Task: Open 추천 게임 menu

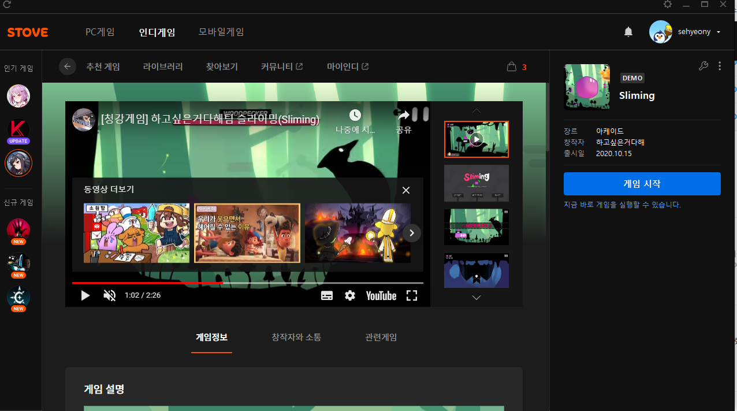Action: pyautogui.click(x=103, y=66)
